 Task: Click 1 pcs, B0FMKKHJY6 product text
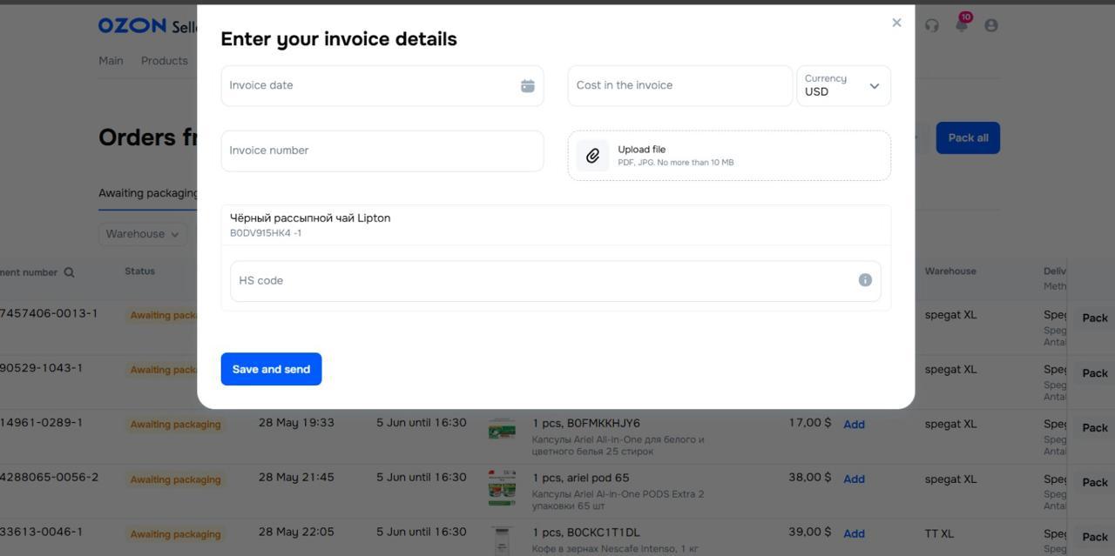[586, 424]
